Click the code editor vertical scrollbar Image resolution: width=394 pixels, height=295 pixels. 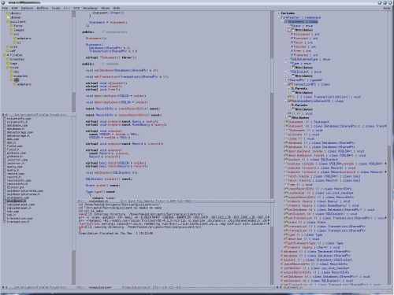[x=272, y=105]
